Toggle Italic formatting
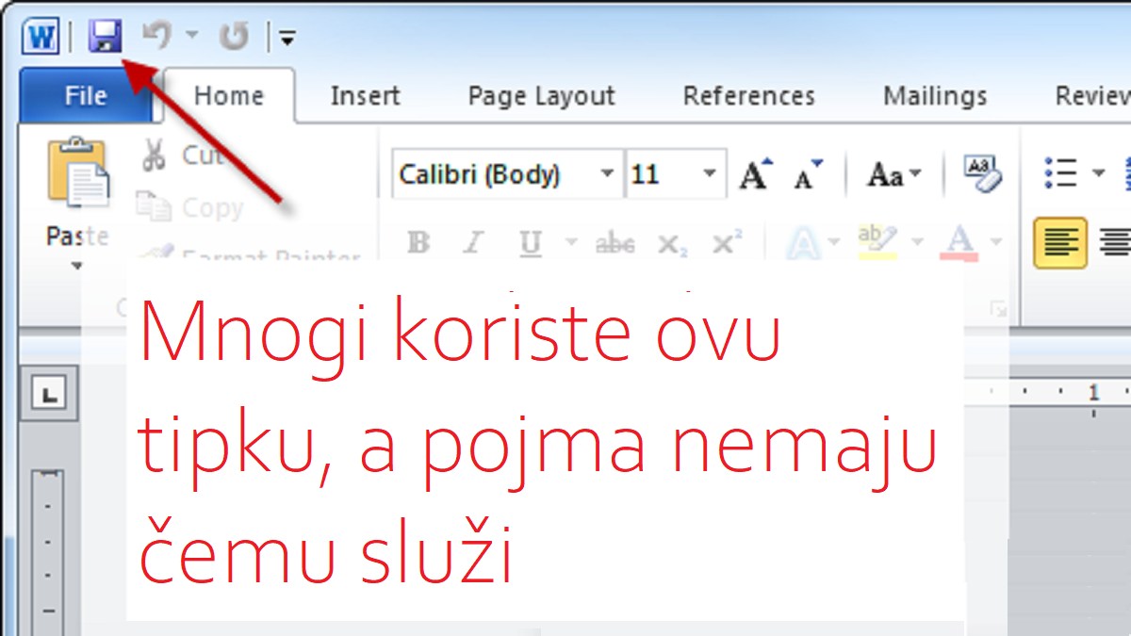The height and width of the screenshot is (636, 1131). 472,244
